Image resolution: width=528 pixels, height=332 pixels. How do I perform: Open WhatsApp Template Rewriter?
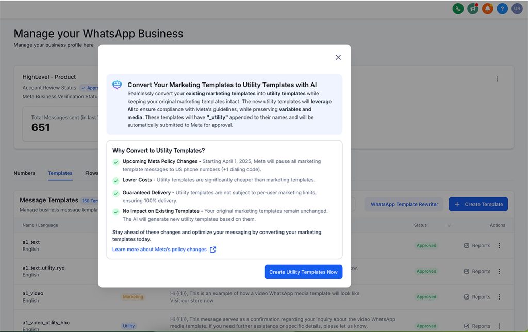click(x=404, y=204)
